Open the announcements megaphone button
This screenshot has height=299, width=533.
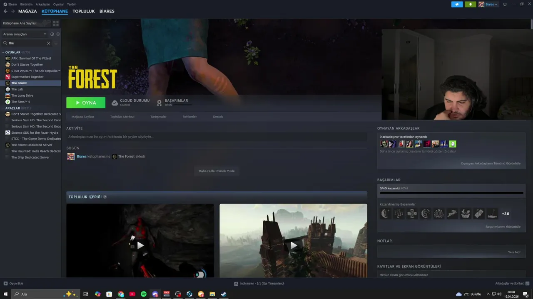point(457,4)
